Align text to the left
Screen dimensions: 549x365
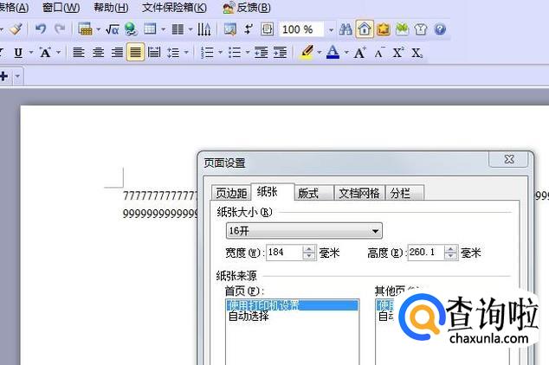pyautogui.click(x=79, y=53)
